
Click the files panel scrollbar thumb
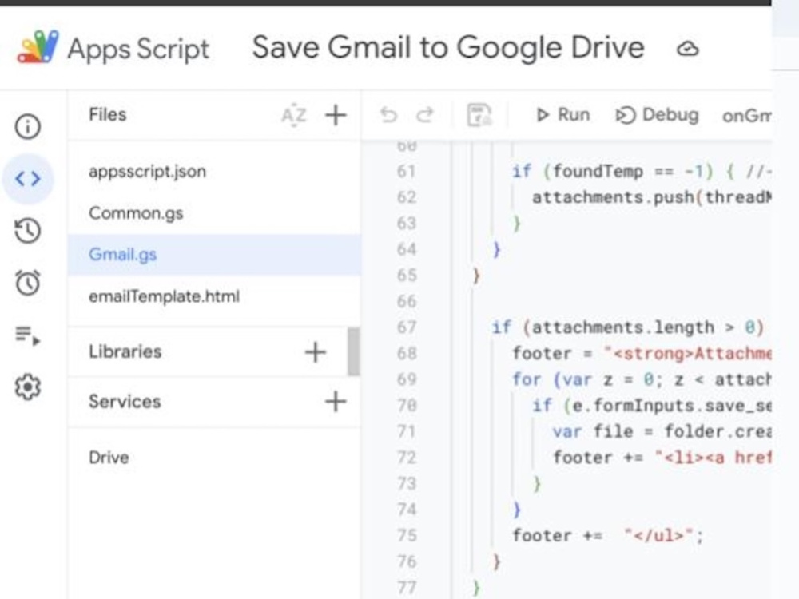(x=354, y=352)
